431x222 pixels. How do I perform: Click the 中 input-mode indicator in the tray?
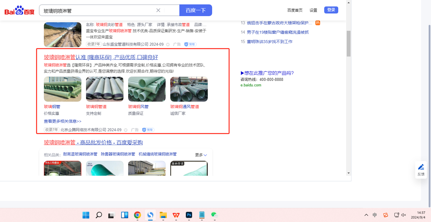point(375,215)
